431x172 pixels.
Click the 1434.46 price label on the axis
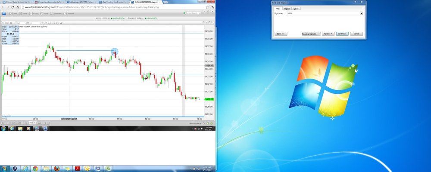209,65
